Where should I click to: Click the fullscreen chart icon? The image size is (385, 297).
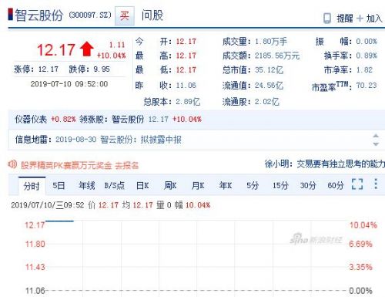[x=357, y=184]
